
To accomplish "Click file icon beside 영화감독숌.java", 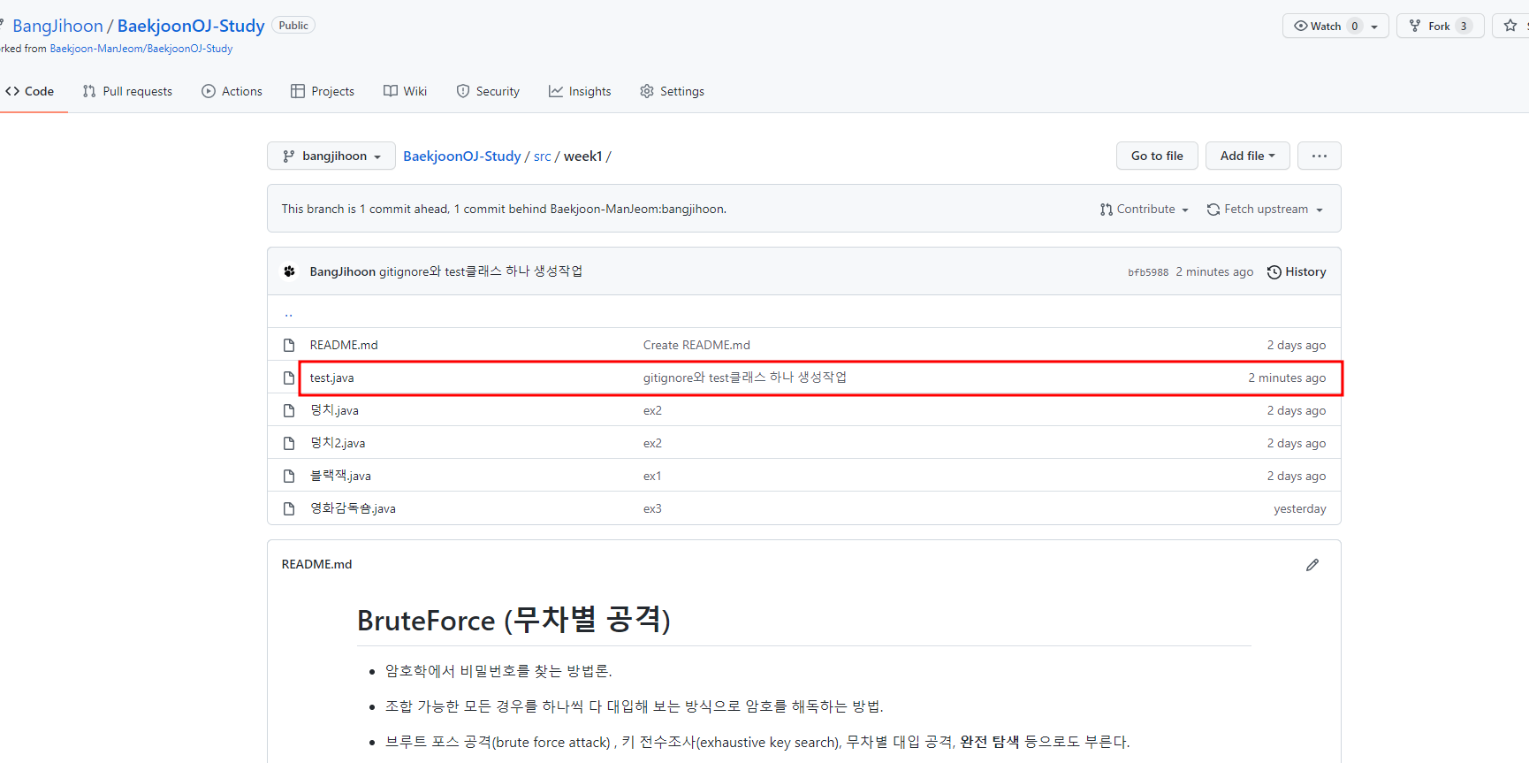I will pos(289,508).
